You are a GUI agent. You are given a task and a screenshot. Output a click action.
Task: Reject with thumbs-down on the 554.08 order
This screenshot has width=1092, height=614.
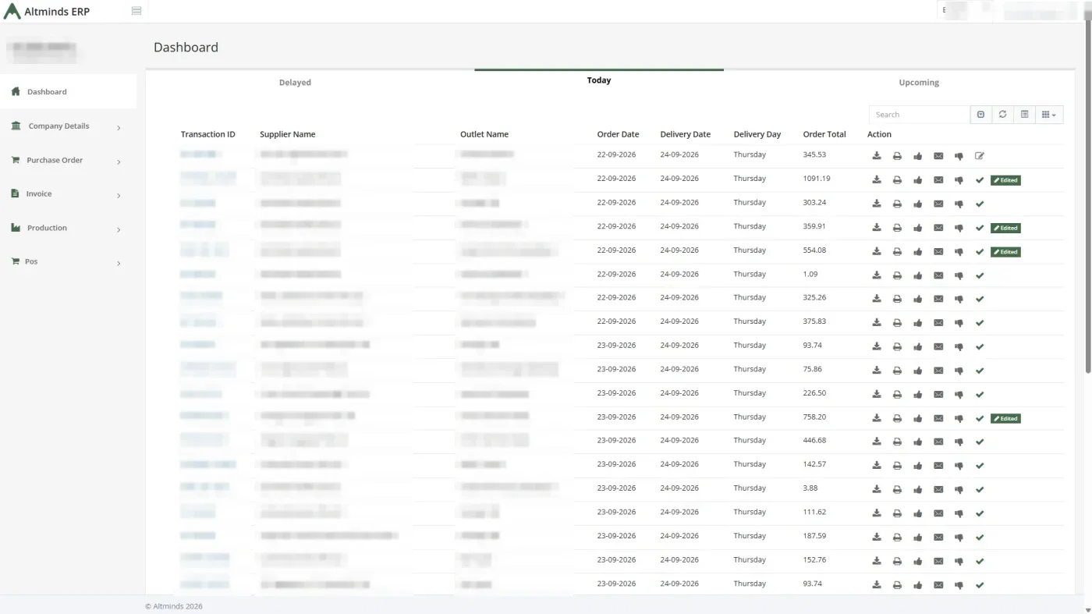pyautogui.click(x=959, y=252)
